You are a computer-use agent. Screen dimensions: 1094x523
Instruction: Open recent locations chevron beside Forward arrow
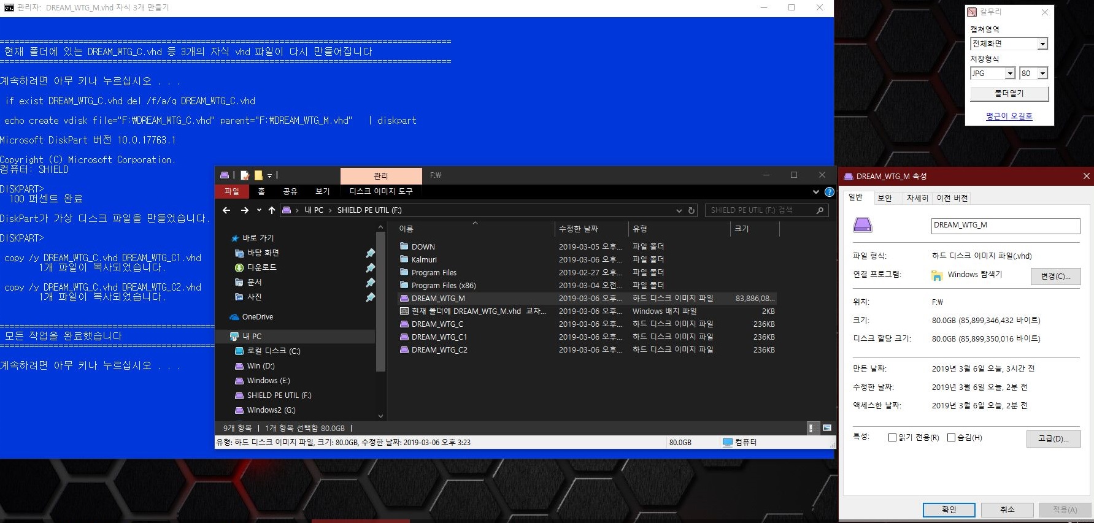[x=259, y=210]
